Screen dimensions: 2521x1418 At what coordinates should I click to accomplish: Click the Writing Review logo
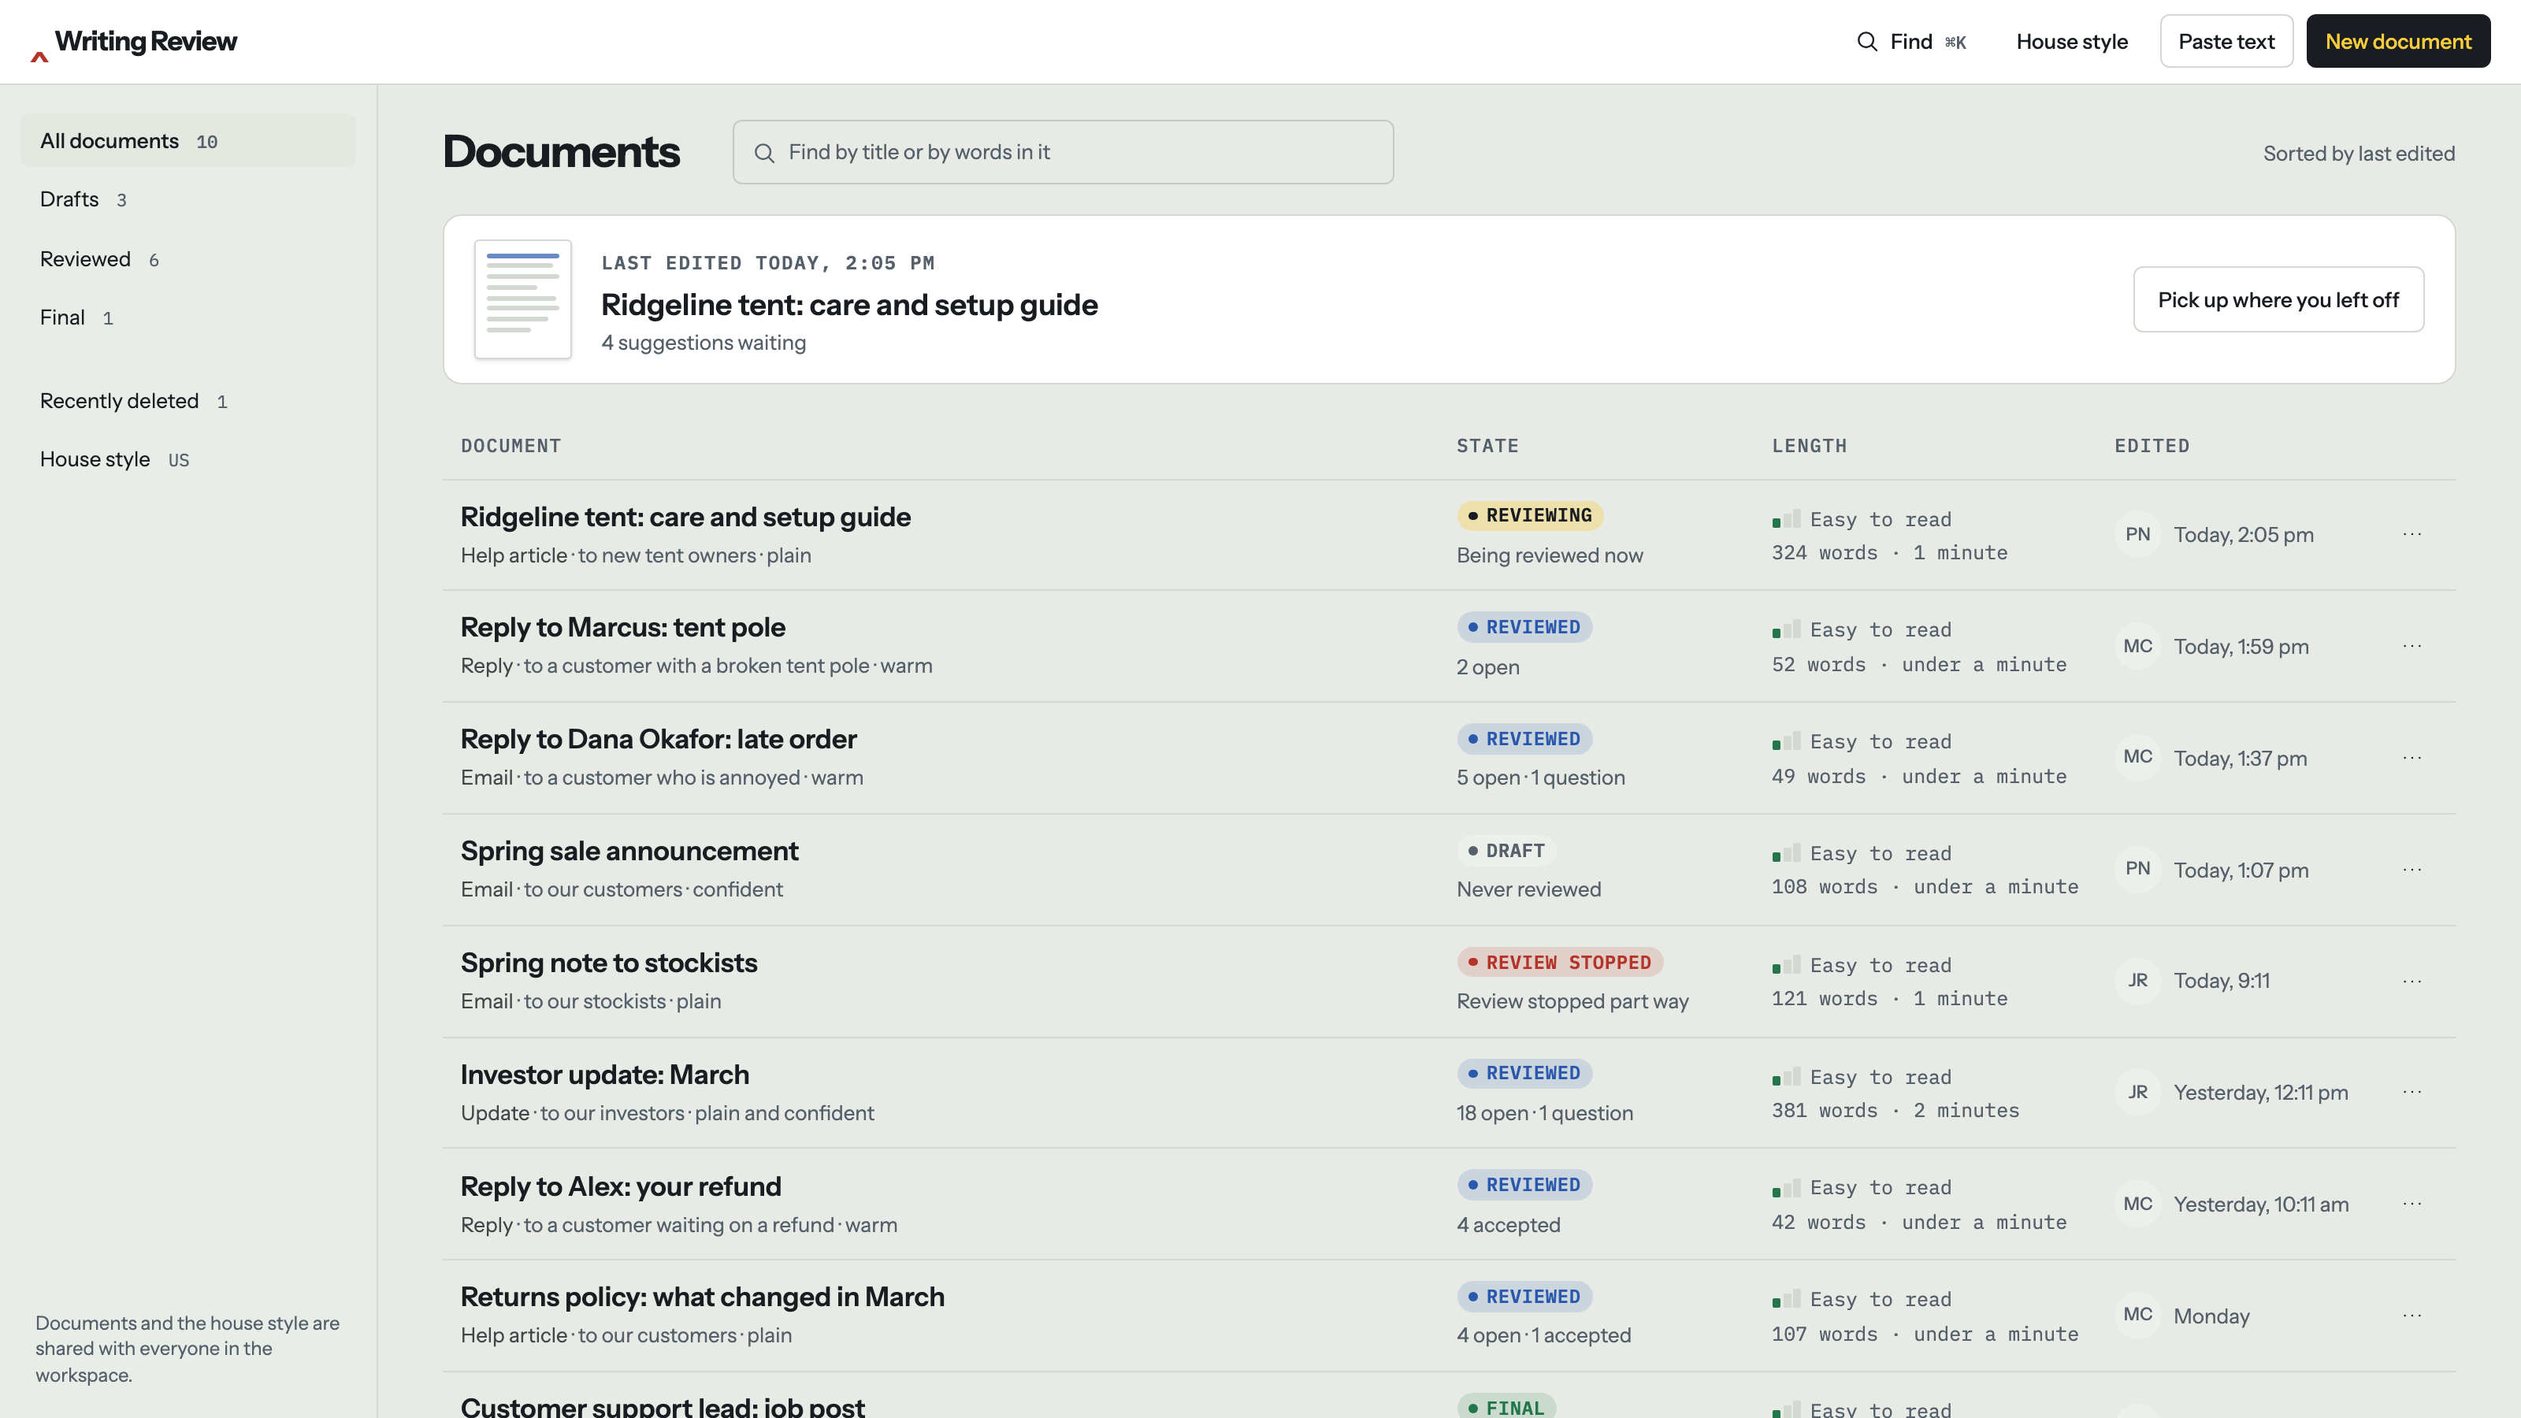[x=133, y=42]
